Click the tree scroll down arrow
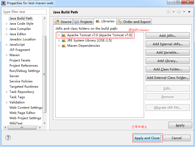This screenshot has height=147, width=195. click(45, 123)
